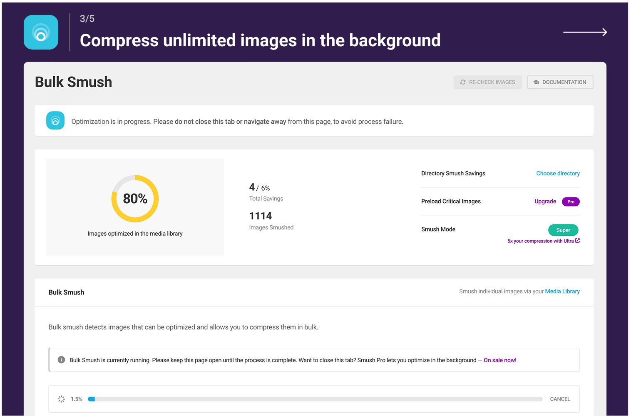This screenshot has width=631, height=416.
Task: Open your Media Library link
Action: point(562,291)
